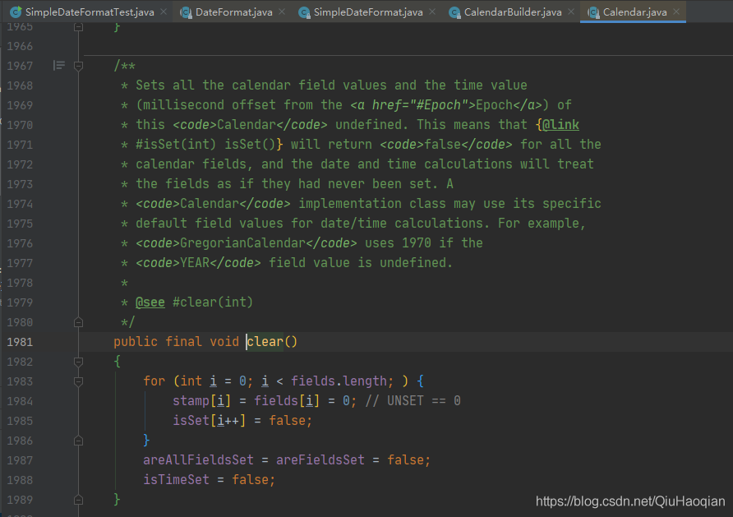This screenshot has height=517, width=733.
Task: Activate the Calendar.java tab
Action: point(634,12)
